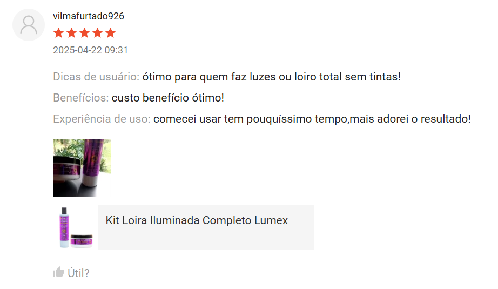The height and width of the screenshot is (289, 498).
Task: Click the fifth (last) rating star
Action: tap(110, 33)
